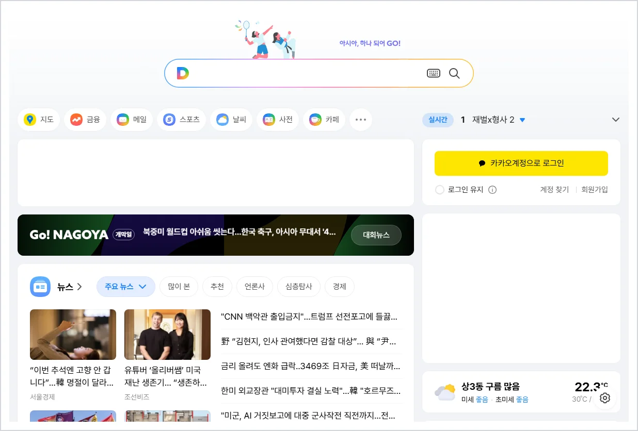Open headline "CNN 백악관 출입금지"
The height and width of the screenshot is (431, 638).
pos(309,317)
